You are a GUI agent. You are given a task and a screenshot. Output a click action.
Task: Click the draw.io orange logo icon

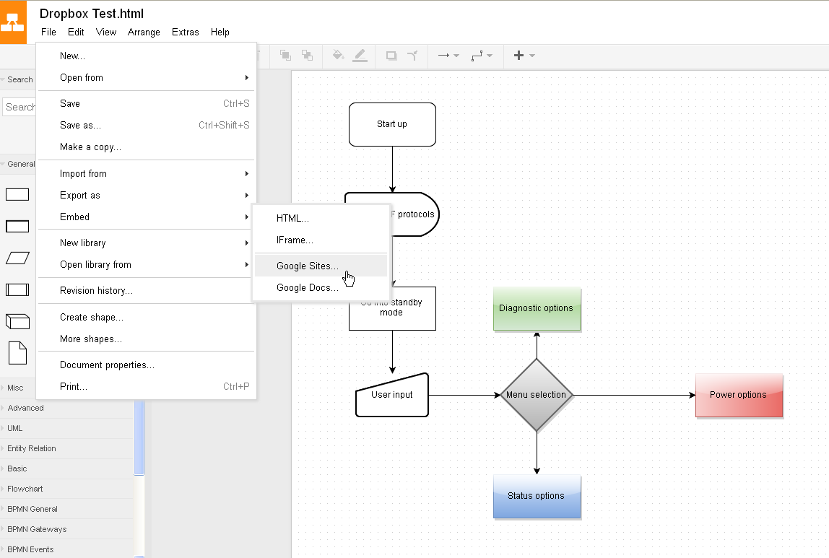click(13, 22)
